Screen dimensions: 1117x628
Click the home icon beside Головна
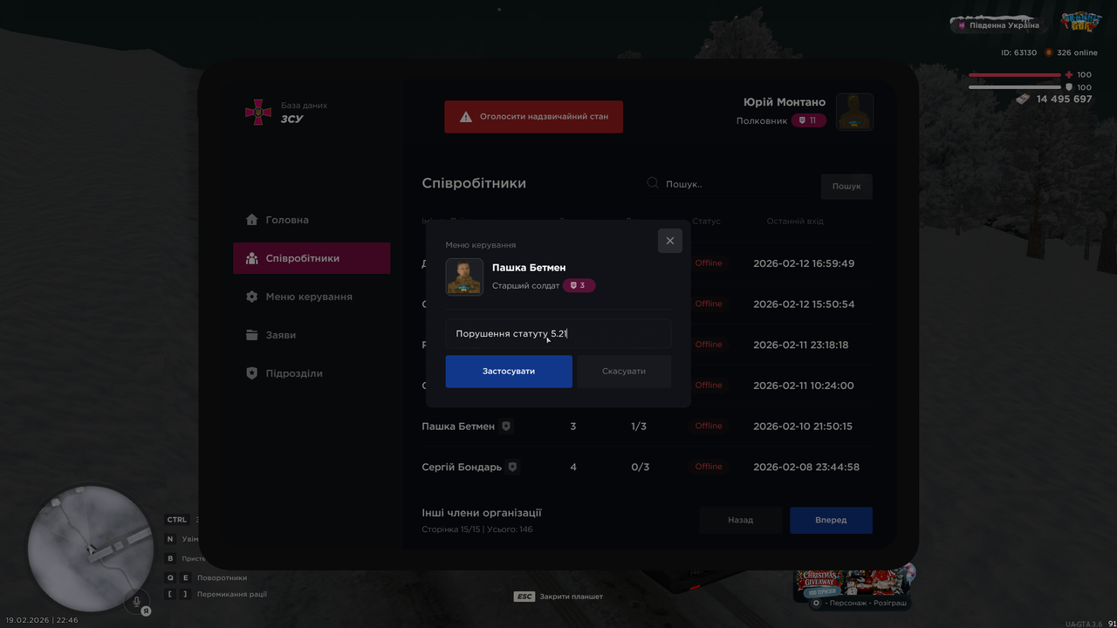[x=252, y=220]
